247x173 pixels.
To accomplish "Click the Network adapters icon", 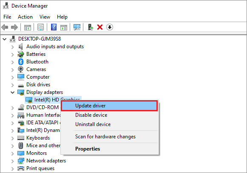I will [x=21, y=161].
